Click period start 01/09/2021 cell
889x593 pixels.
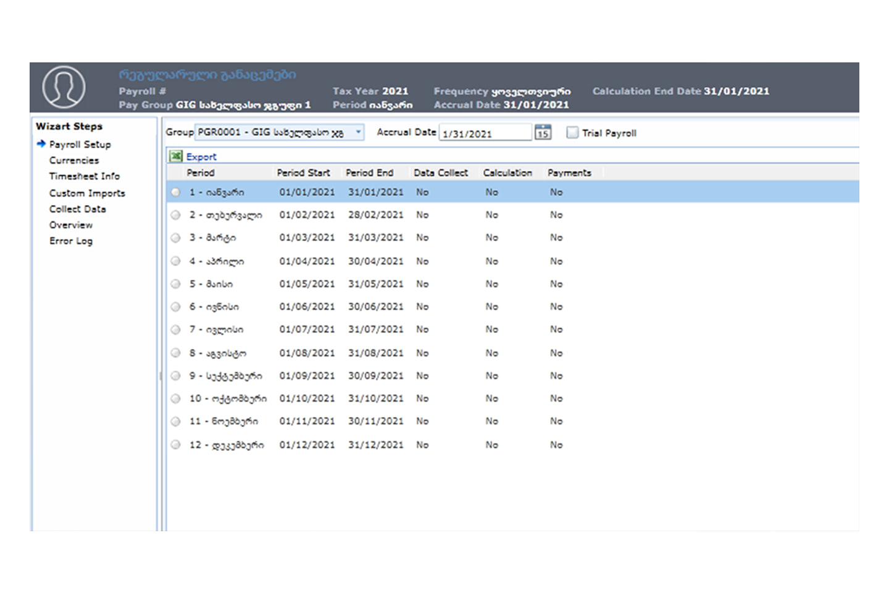[307, 376]
